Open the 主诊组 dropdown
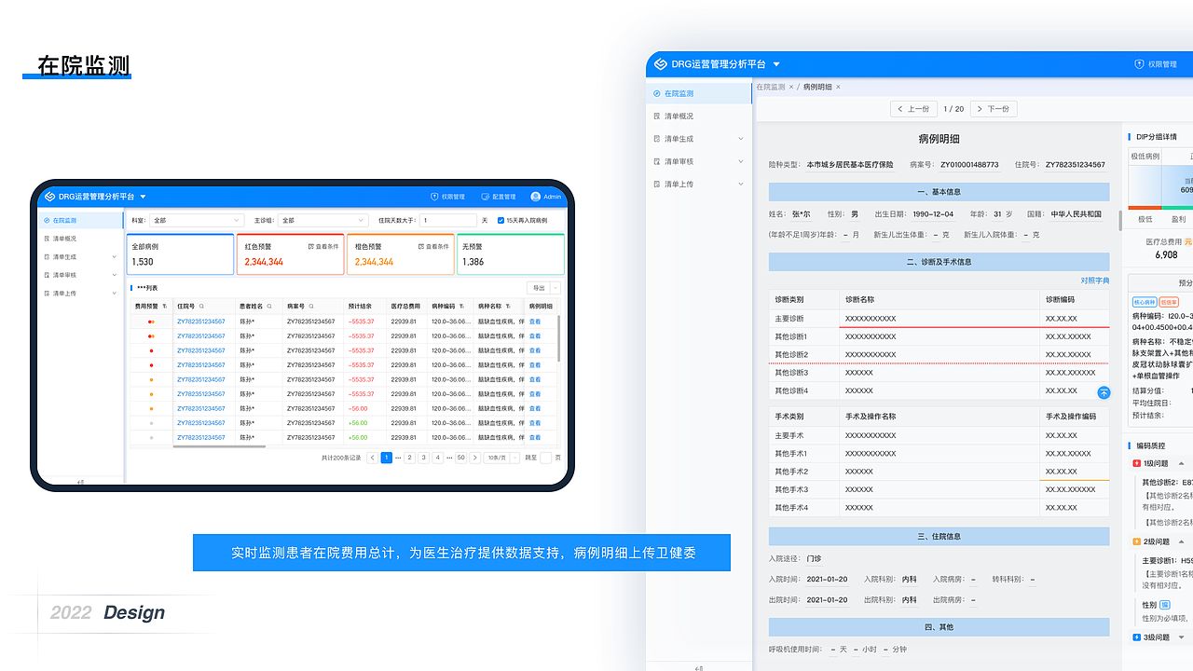This screenshot has height=671, width=1193. pos(322,220)
